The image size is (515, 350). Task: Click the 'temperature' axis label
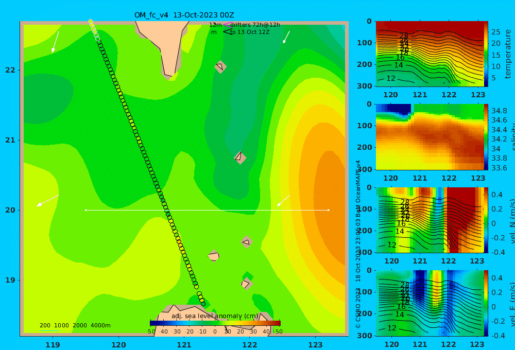point(508,54)
